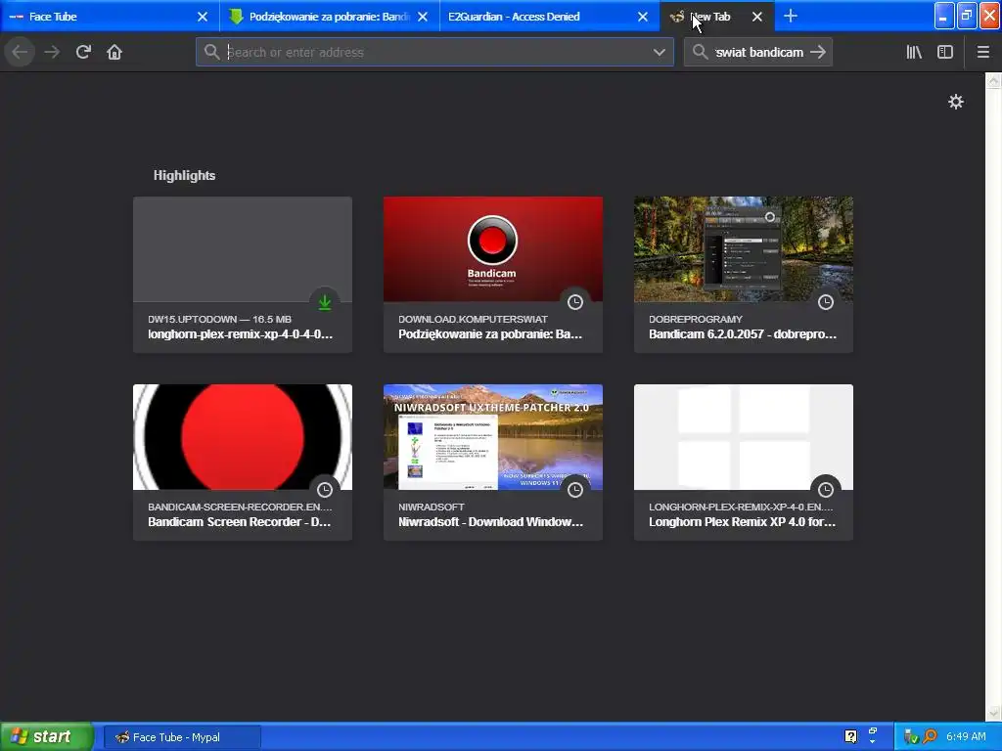Close the Face Tube tab
The image size is (1002, 751).
click(203, 17)
